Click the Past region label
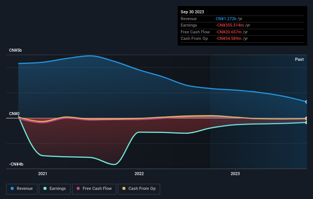Image resolution: width=313 pixels, height=199 pixels. click(x=299, y=59)
